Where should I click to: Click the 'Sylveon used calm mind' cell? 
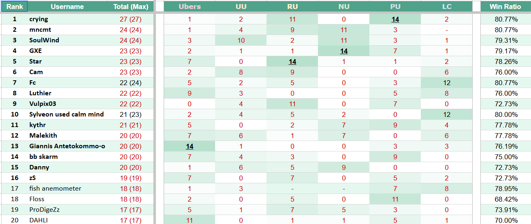[x=67, y=114]
